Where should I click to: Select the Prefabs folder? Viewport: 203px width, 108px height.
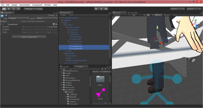click(69, 85)
